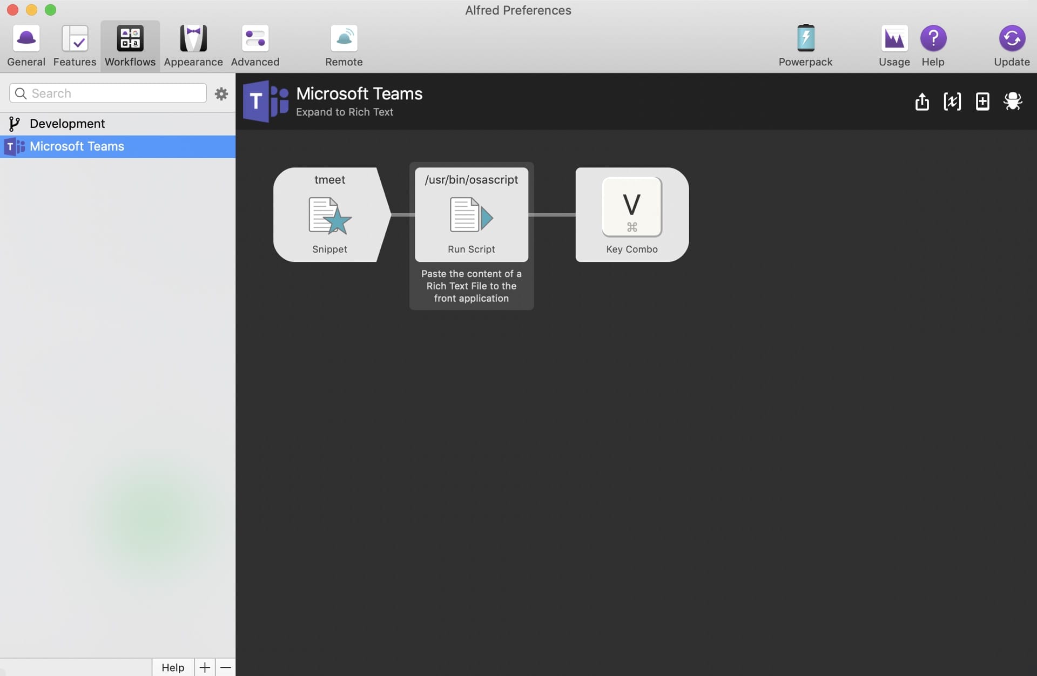Select the tmeet Snippet trigger object
The height and width of the screenshot is (676, 1037).
(330, 214)
